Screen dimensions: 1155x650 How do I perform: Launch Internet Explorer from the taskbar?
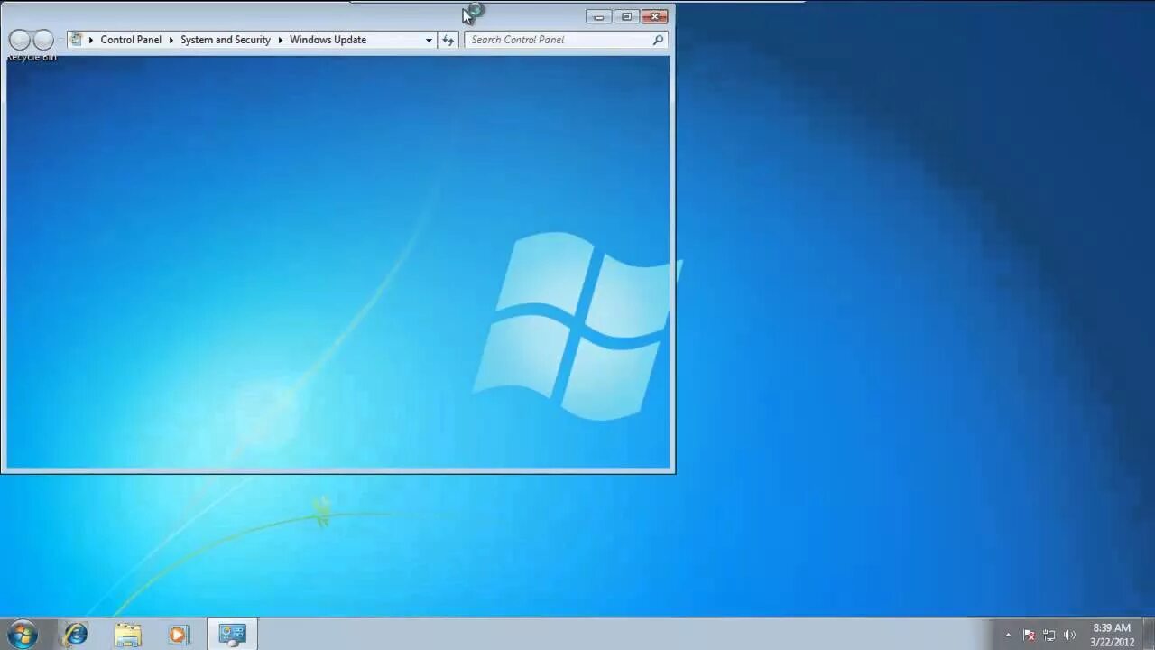(x=76, y=635)
